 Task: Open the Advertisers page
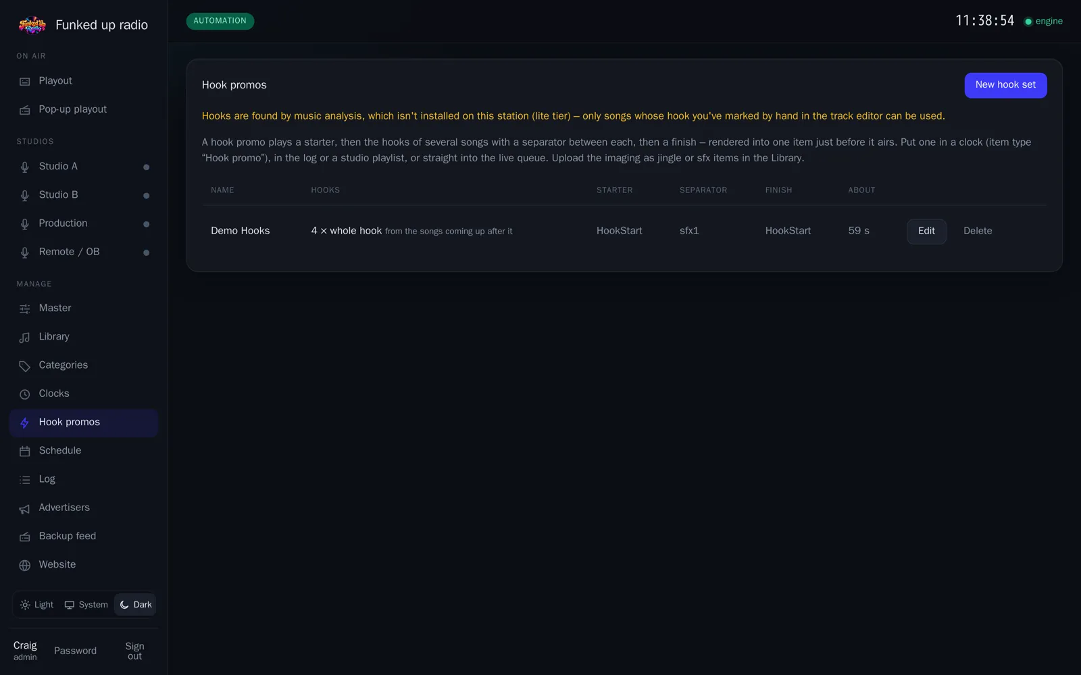[x=84, y=508]
